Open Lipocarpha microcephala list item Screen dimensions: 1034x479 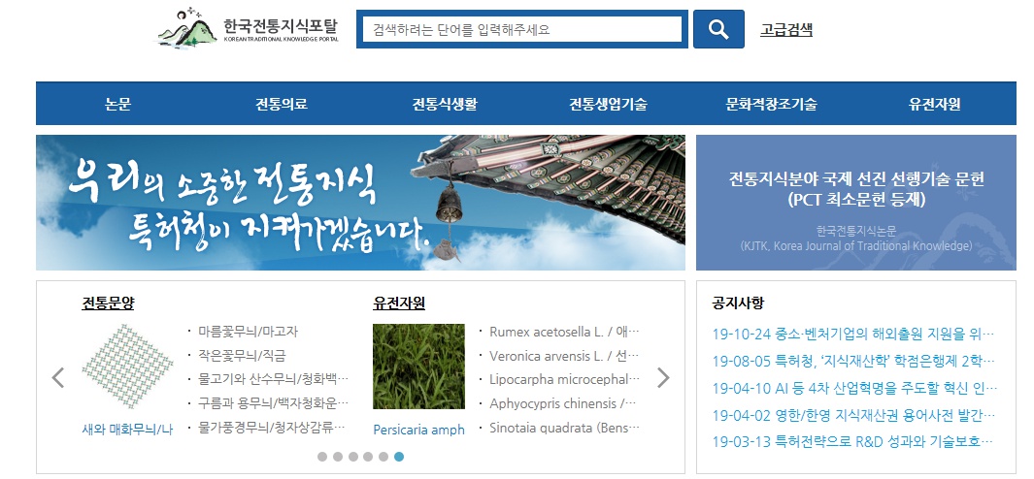[564, 379]
